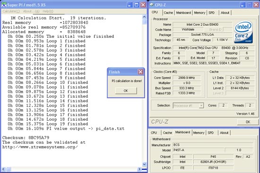Select the Memory tab in lower CPU-Z window

tap(199, 132)
